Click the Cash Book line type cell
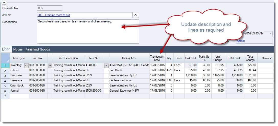The width and height of the screenshot is (278, 126). point(19,86)
